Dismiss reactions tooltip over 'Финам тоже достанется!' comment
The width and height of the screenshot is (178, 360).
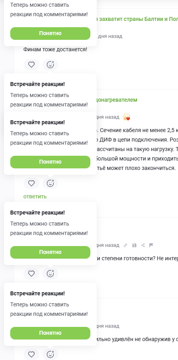(50, 34)
